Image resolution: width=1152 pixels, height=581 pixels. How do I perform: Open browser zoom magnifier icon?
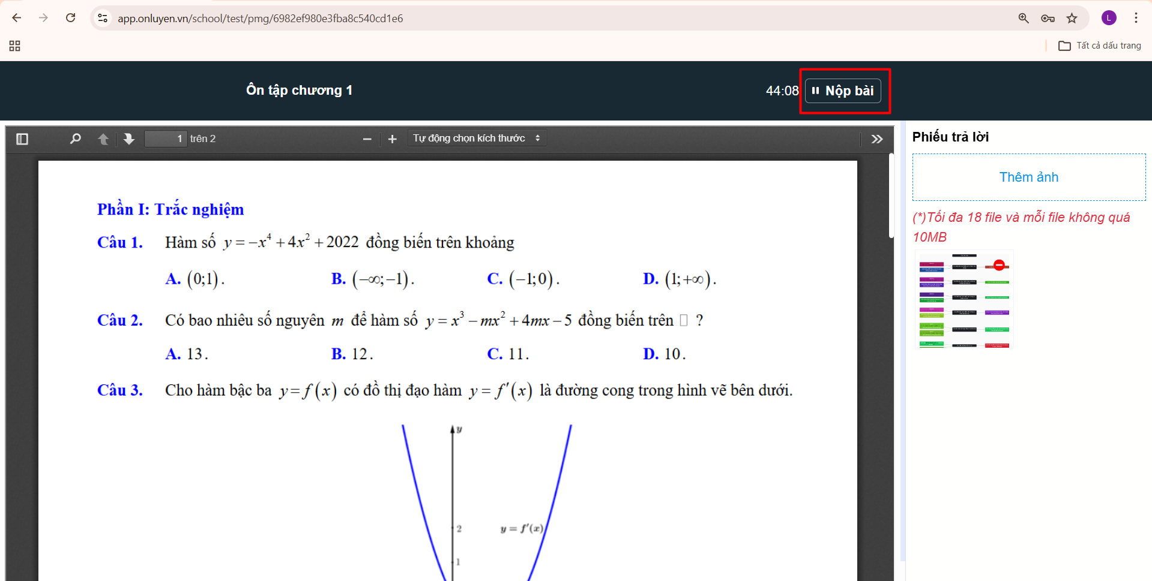pos(1024,18)
